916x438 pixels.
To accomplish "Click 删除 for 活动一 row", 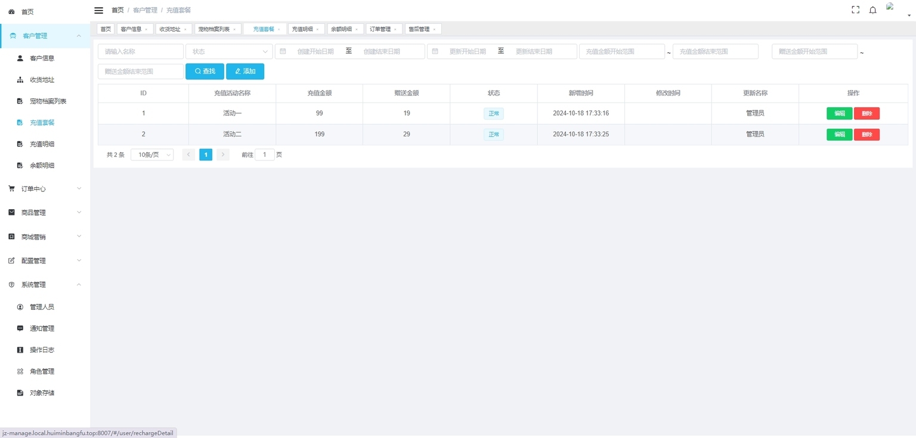I will (867, 113).
